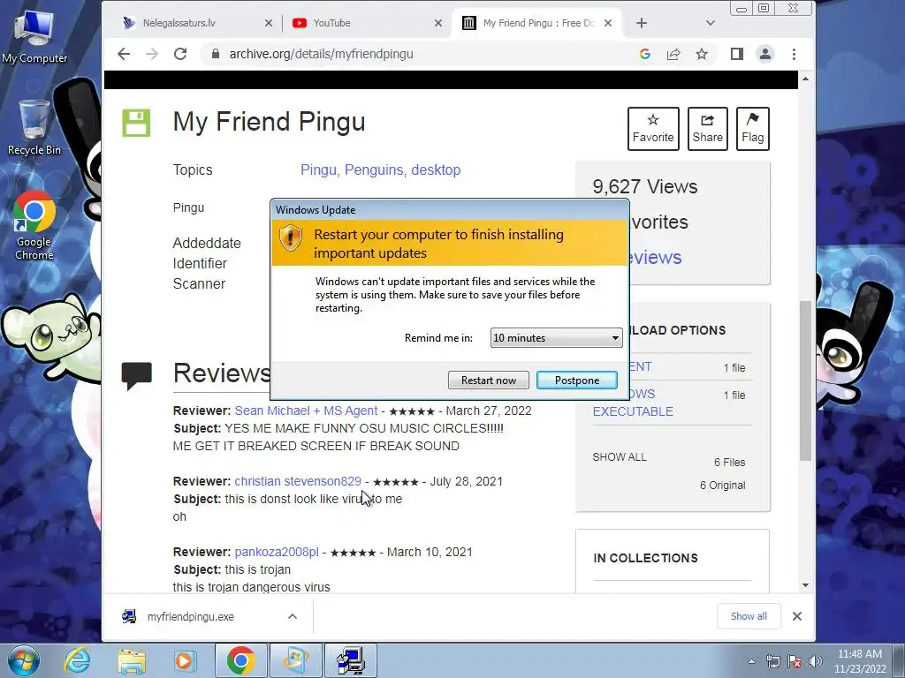Open the Chrome side panel icon

pos(736,54)
